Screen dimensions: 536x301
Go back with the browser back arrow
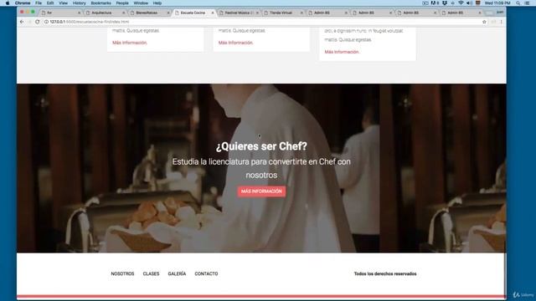point(22,22)
